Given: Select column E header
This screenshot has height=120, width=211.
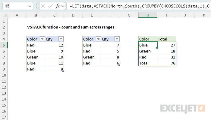Looking at the screenshot, I should pos(92,15).
